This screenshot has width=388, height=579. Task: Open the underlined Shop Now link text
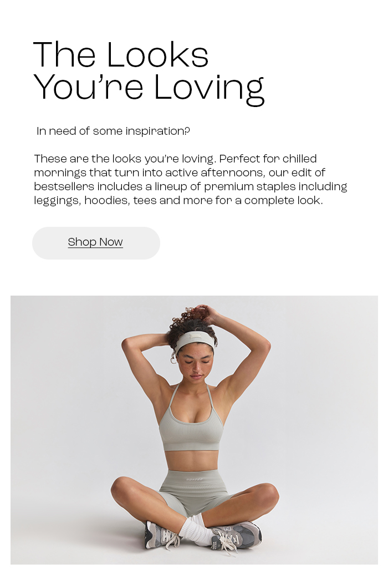[x=95, y=242]
